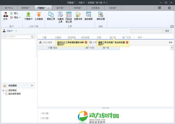Open the column options dropdown at table right
Screen dimensions: 175x124
[x=172, y=48]
